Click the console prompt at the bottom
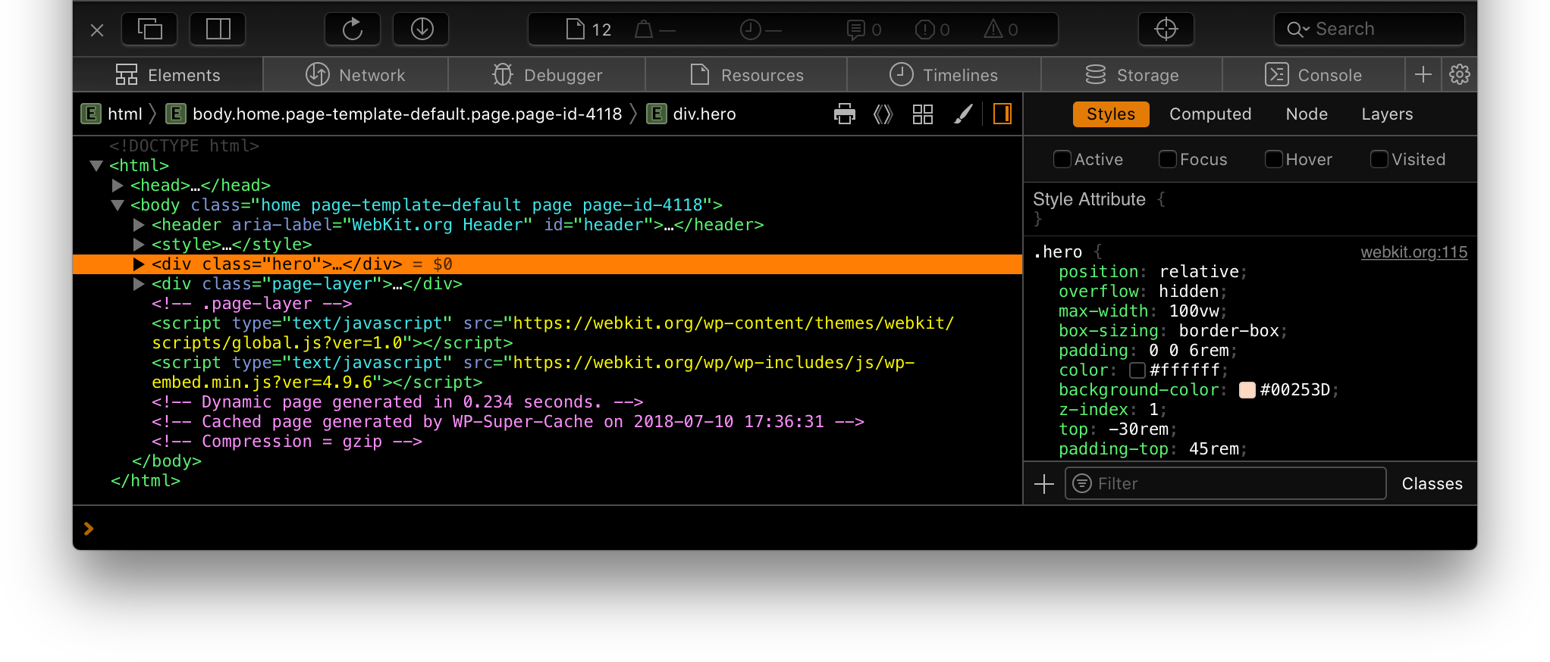 [x=775, y=528]
